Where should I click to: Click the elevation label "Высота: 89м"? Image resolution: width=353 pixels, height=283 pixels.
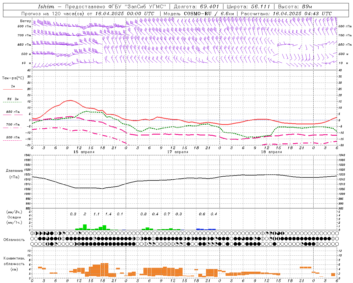(x=295, y=7)
